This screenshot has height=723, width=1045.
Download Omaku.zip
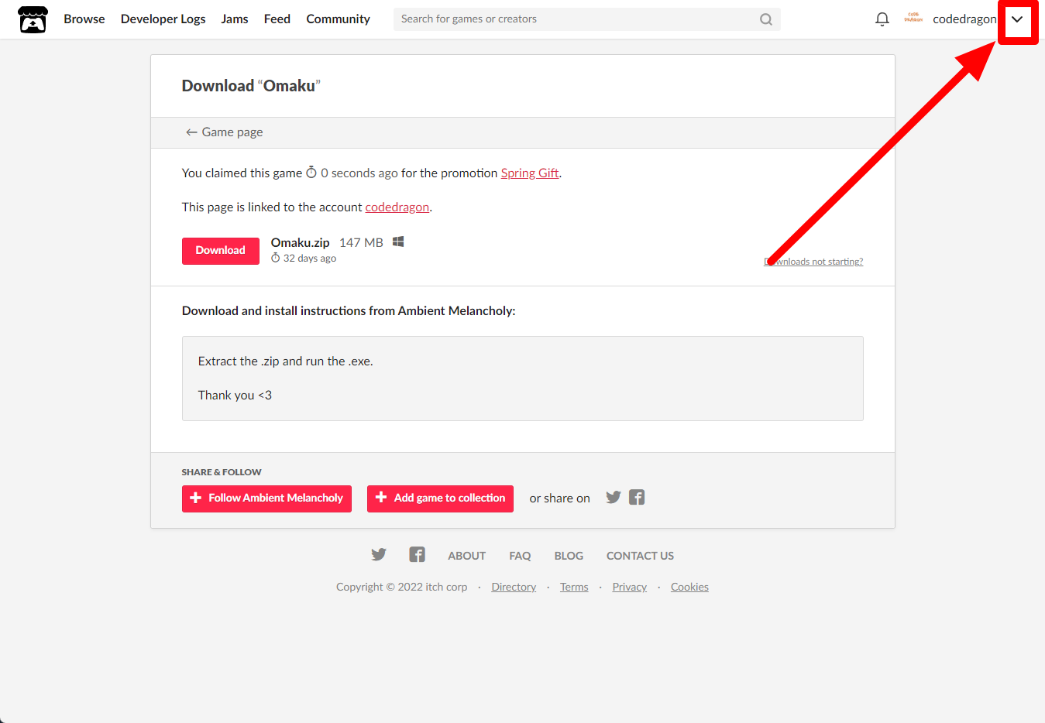221,251
